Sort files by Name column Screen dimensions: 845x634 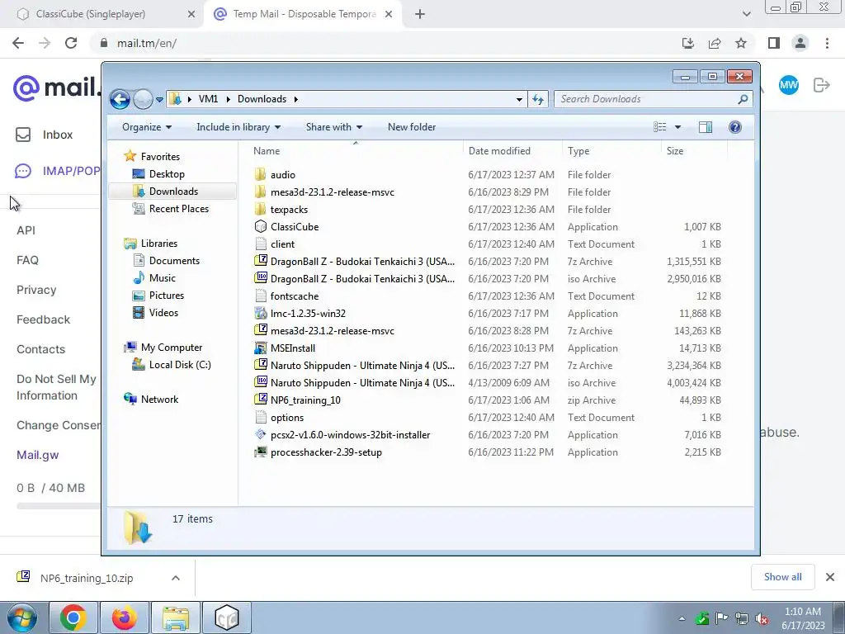pos(356,151)
